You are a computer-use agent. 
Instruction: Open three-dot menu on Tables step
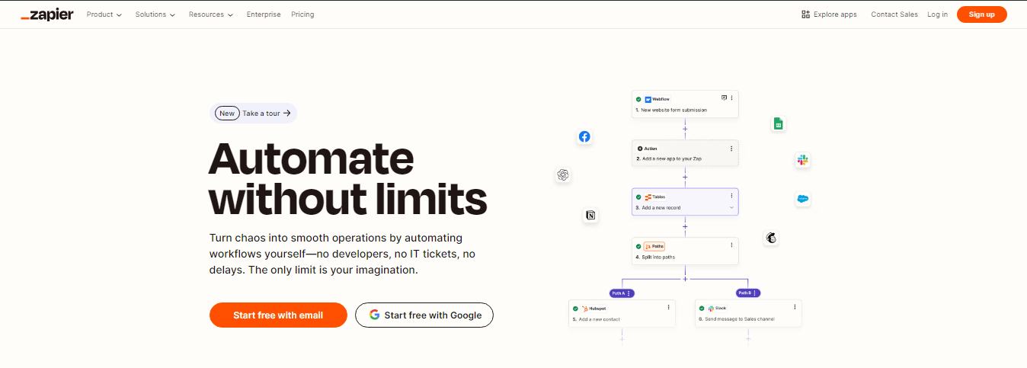(732, 196)
